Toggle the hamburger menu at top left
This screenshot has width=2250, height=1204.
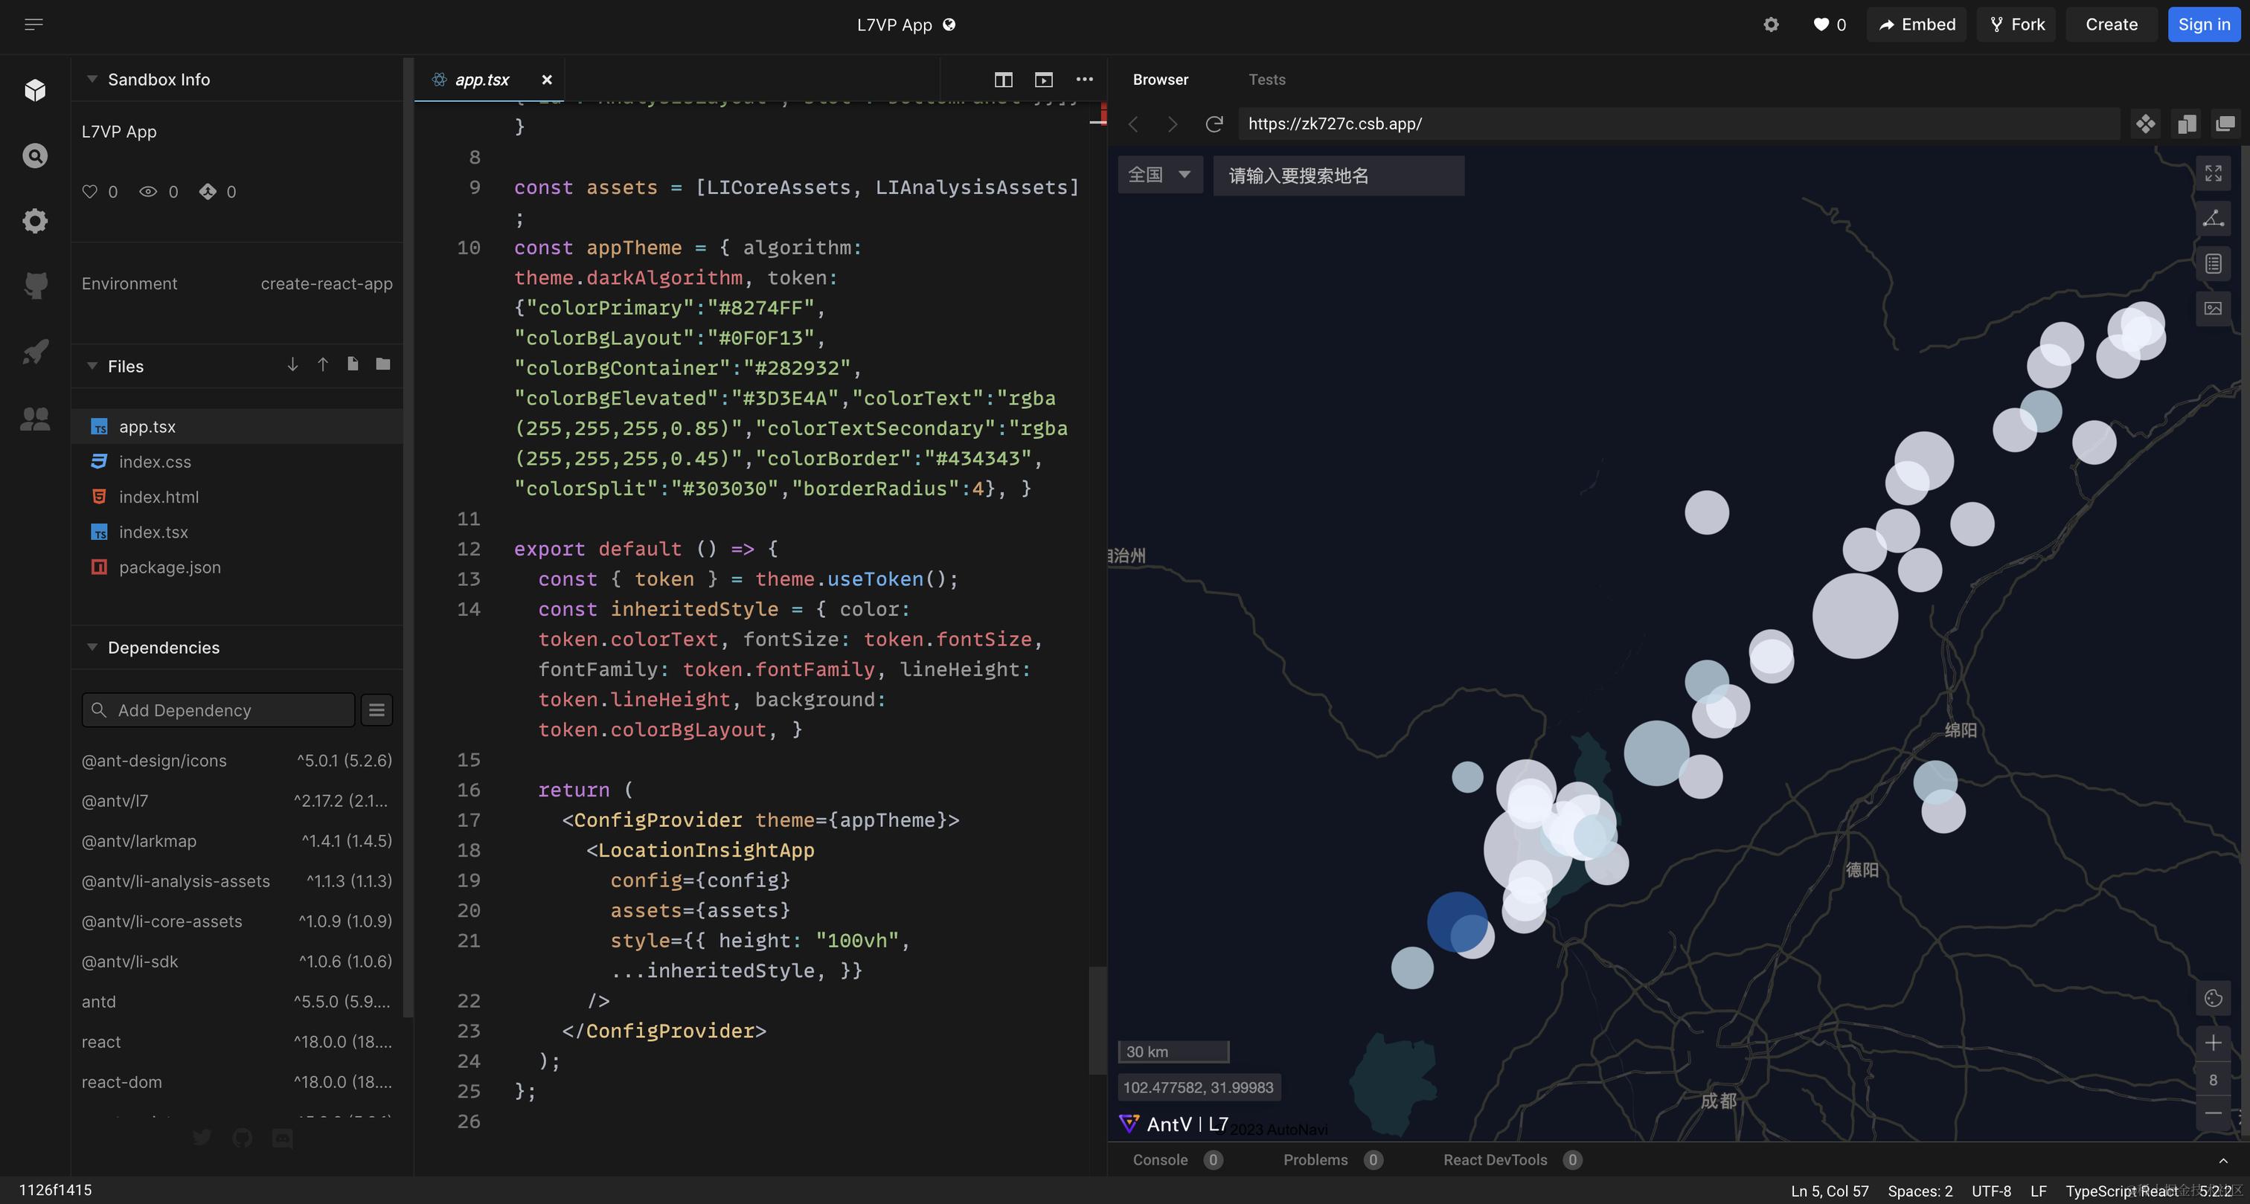[x=33, y=25]
